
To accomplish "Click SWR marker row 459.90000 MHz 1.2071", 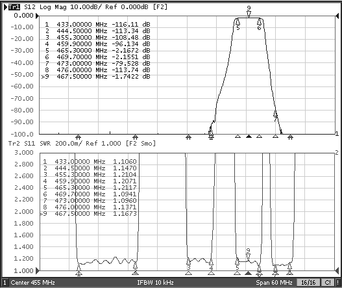I will [90, 181].
